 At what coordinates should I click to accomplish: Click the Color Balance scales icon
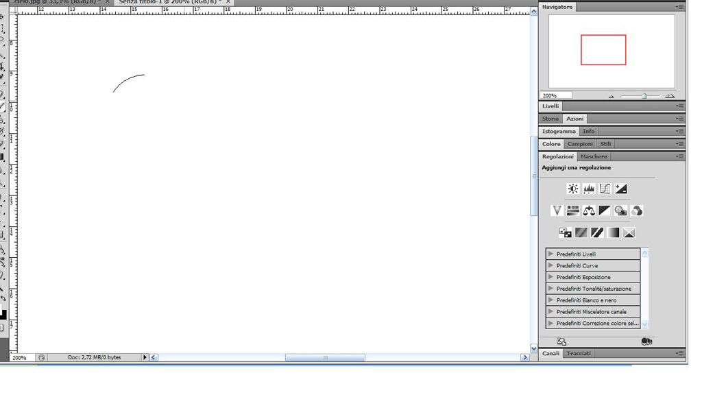point(589,211)
